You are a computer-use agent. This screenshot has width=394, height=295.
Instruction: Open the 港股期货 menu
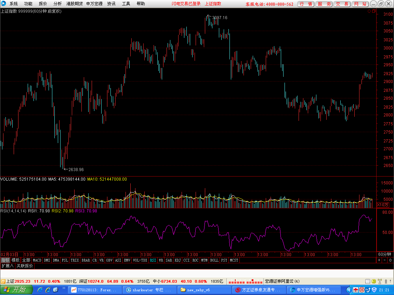(x=75, y=4)
